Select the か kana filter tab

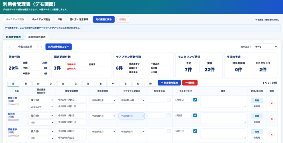point(38,83)
